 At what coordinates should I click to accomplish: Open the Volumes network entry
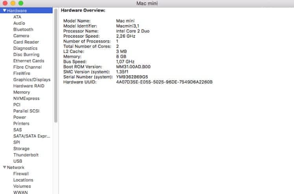(x=22, y=186)
